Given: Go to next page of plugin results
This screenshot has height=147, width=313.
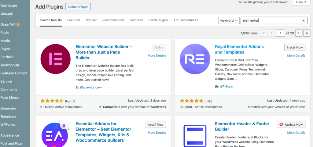Looking at the screenshot, I should tap(299, 33).
